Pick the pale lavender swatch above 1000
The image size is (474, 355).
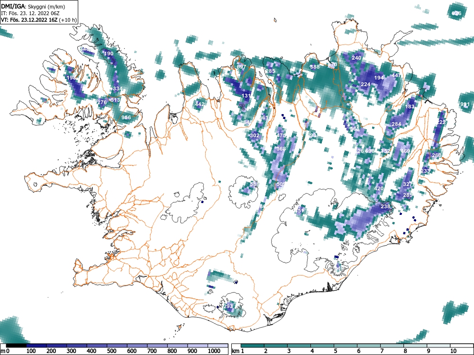[218, 346]
